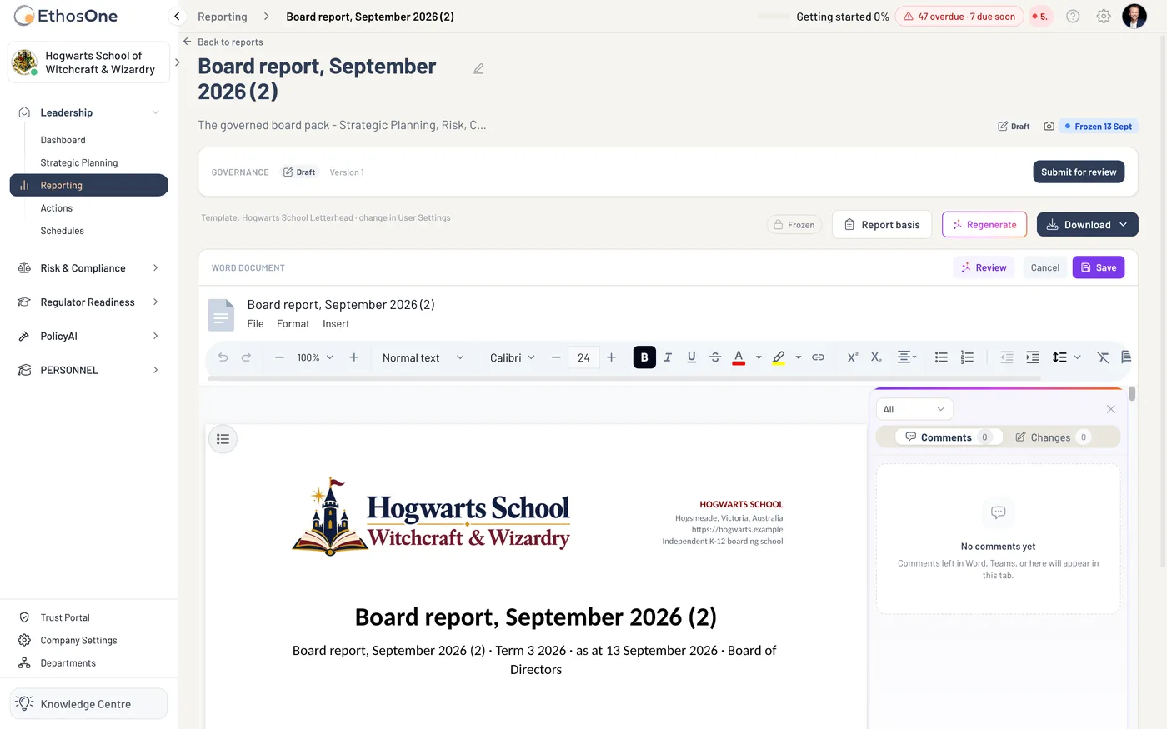Expand the PERSONNEL section
The width and height of the screenshot is (1167, 729).
[x=88, y=370]
